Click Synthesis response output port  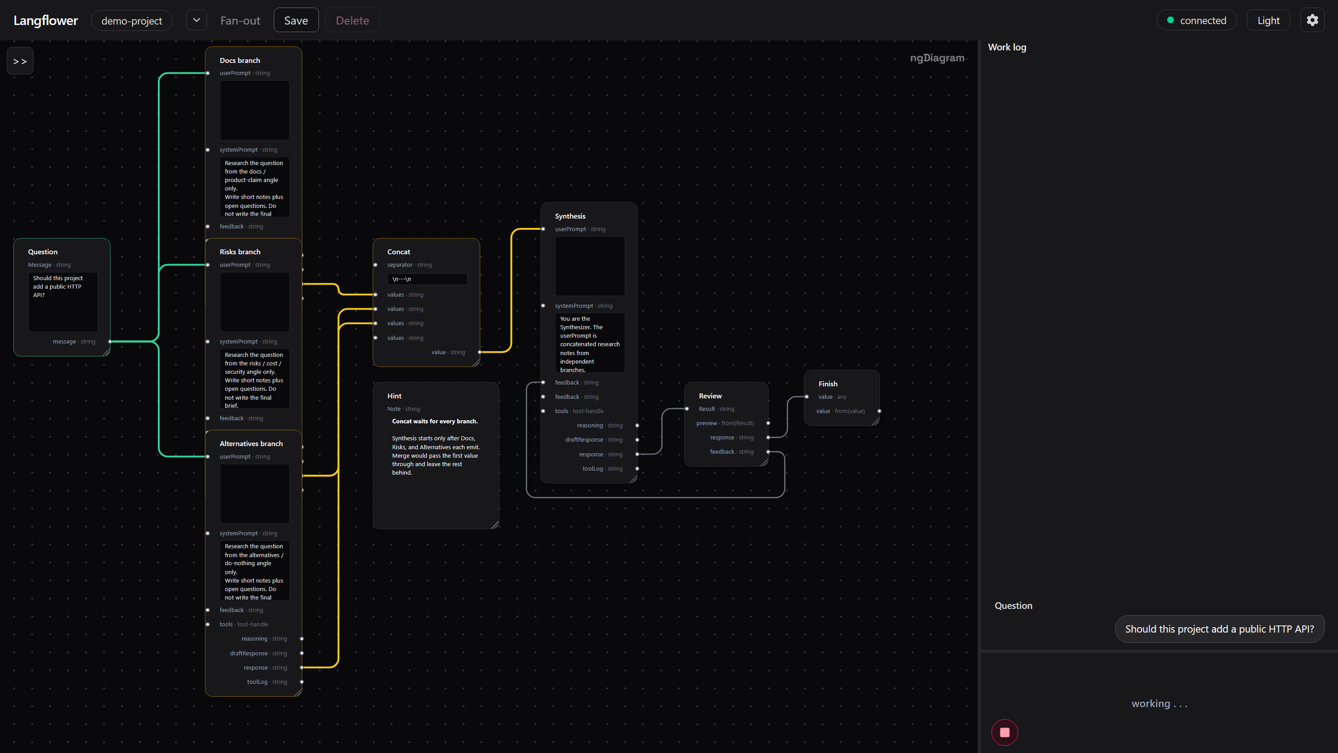pyautogui.click(x=637, y=454)
